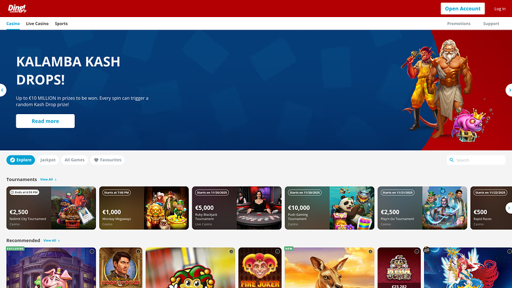Click the Ding! logo in header
The width and height of the screenshot is (512, 288).
tap(17, 9)
